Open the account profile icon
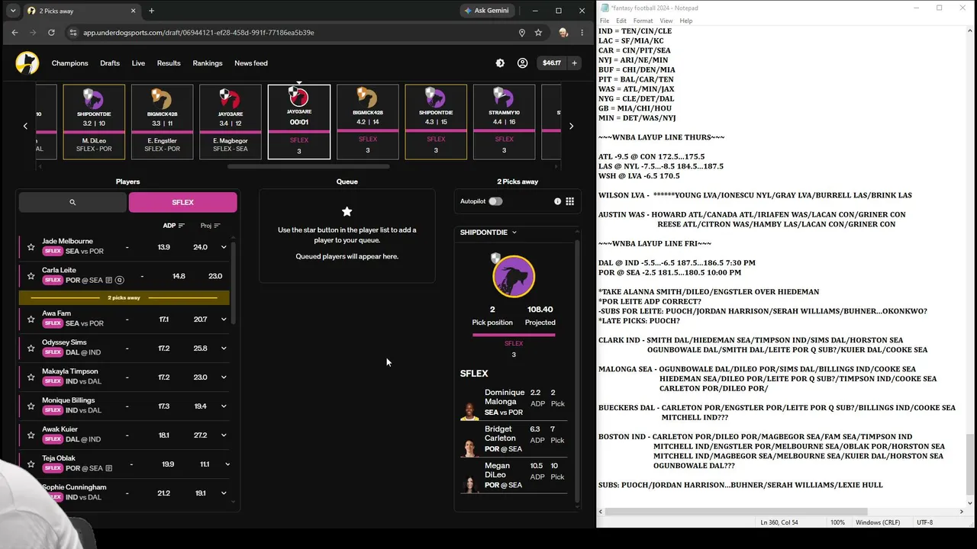The width and height of the screenshot is (977, 549). [x=522, y=63]
